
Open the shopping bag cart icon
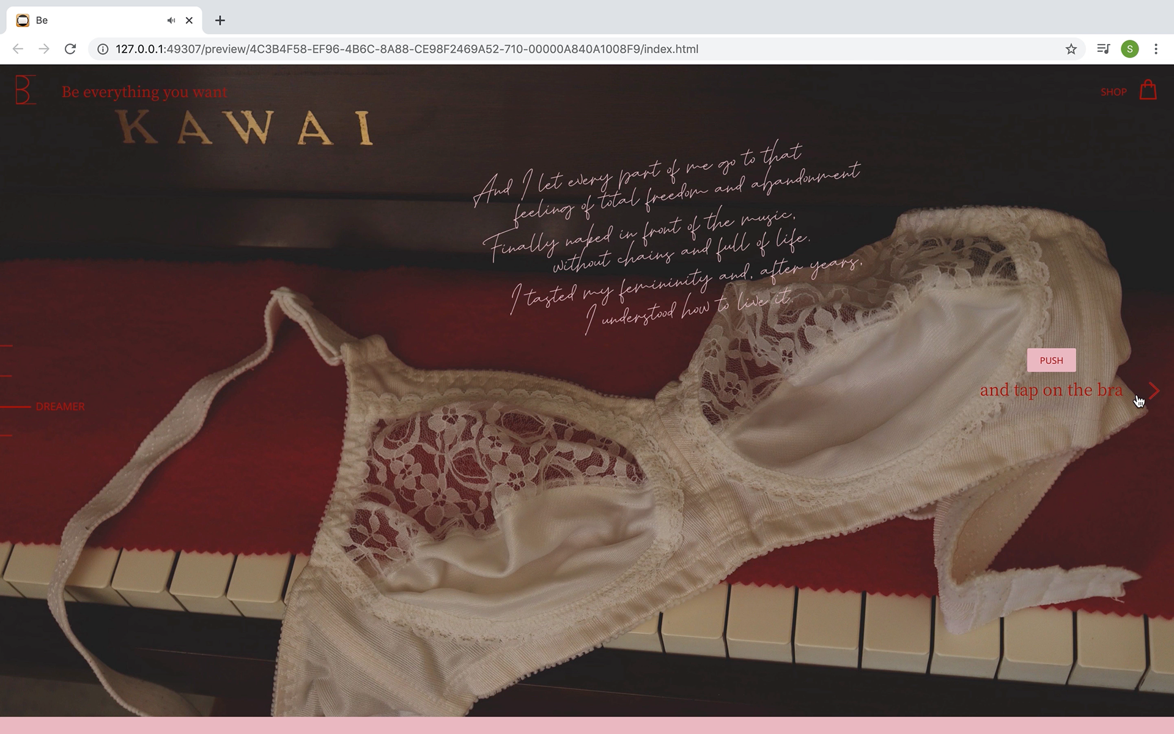(x=1148, y=90)
